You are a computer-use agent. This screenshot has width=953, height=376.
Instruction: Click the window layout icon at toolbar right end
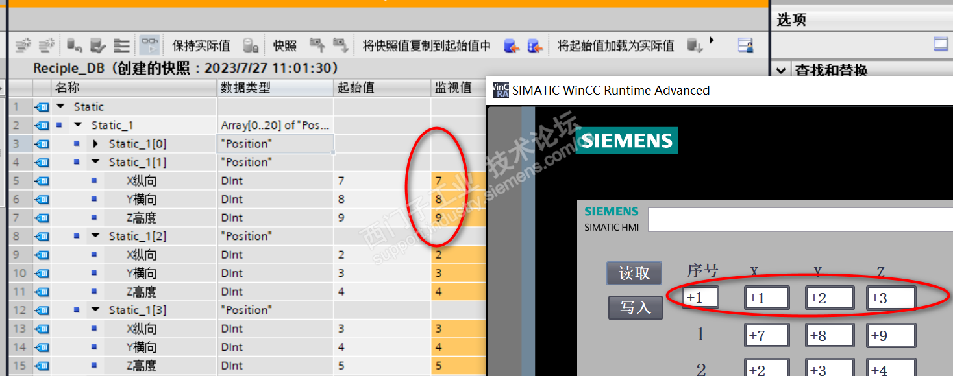(x=746, y=45)
